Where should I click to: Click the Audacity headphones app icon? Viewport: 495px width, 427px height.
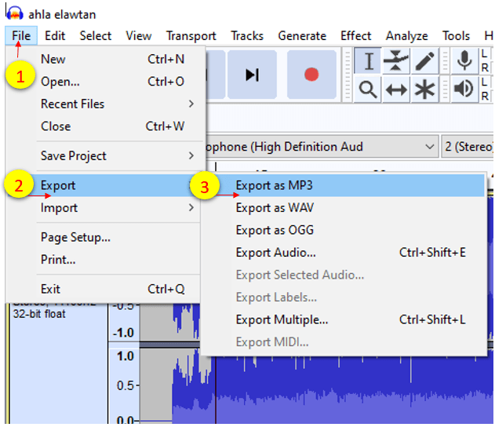tap(15, 13)
